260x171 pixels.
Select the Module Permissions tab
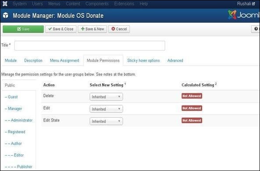click(103, 61)
